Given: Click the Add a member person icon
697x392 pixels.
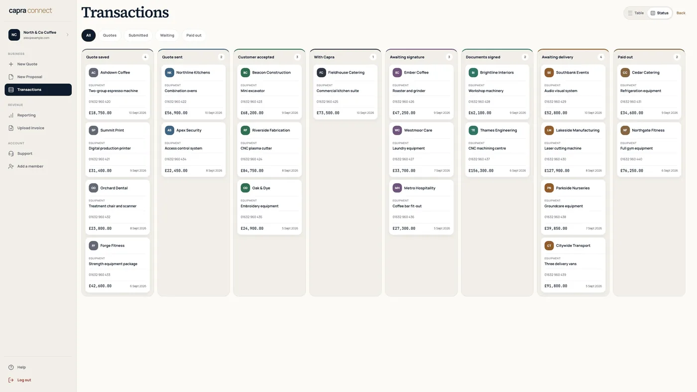Looking at the screenshot, I should (11, 166).
